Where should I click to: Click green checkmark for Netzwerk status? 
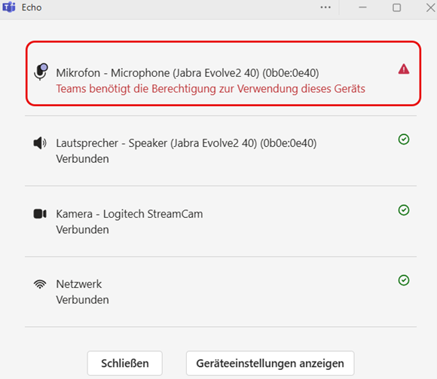pos(404,280)
